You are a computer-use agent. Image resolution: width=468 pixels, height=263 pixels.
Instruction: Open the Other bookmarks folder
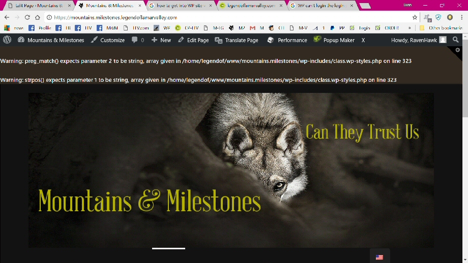click(441, 28)
